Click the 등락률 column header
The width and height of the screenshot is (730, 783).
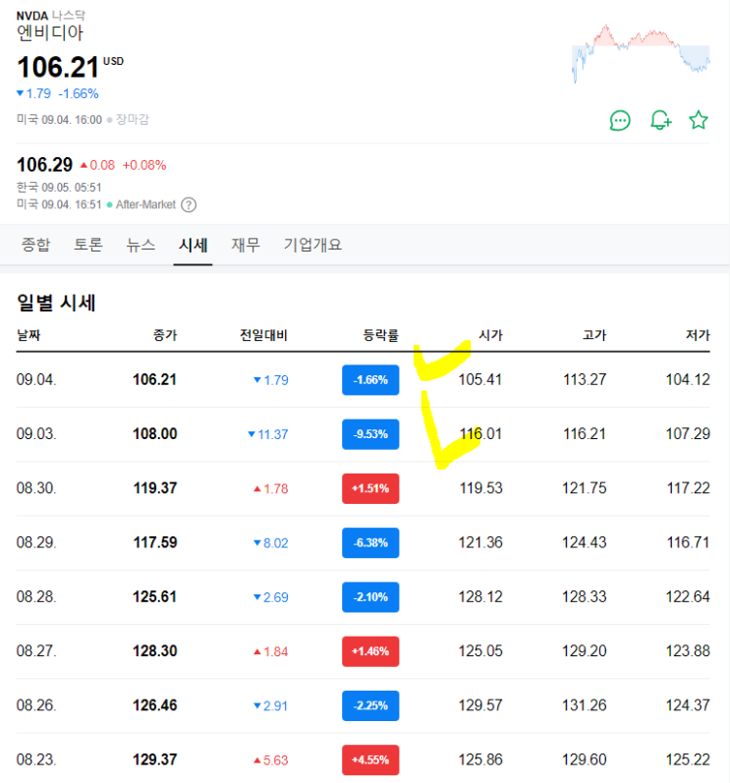pos(380,335)
